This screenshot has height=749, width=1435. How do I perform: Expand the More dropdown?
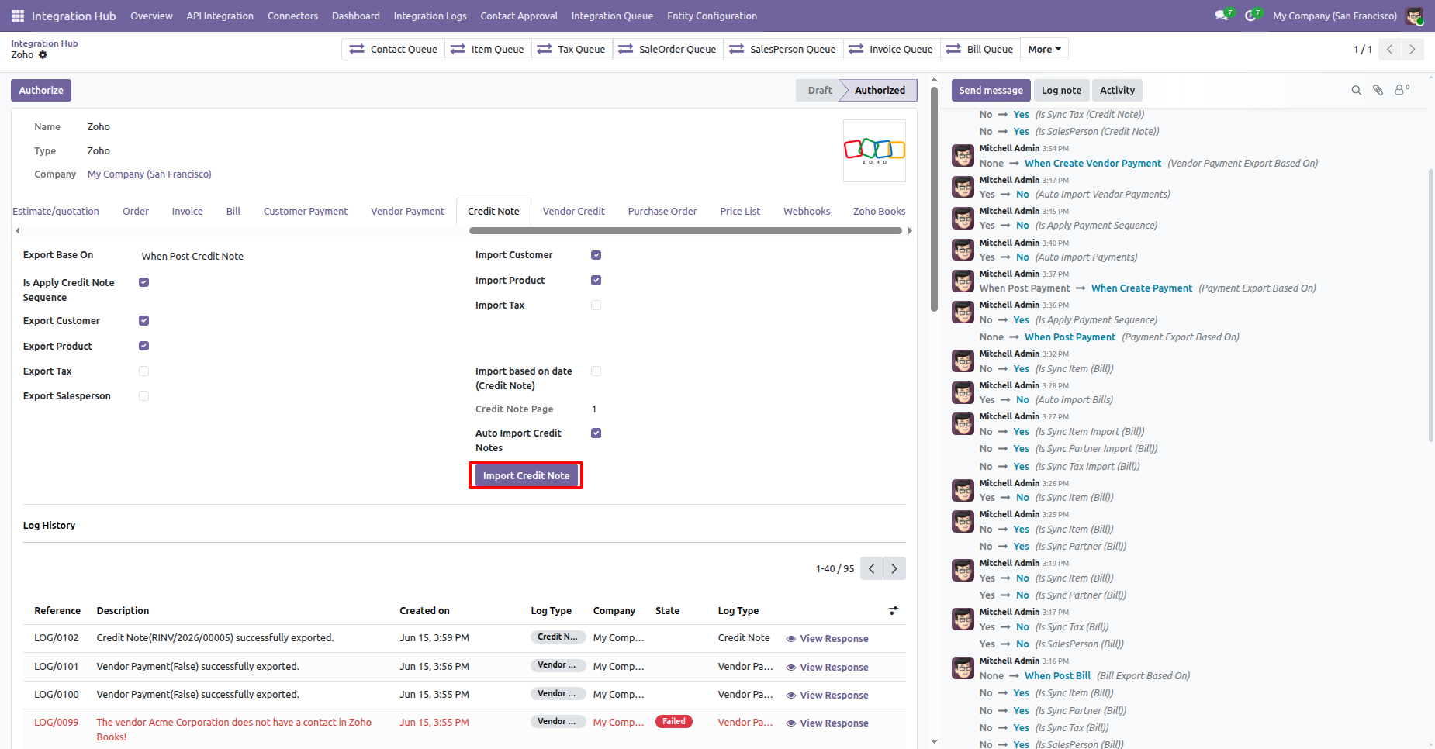tap(1044, 49)
